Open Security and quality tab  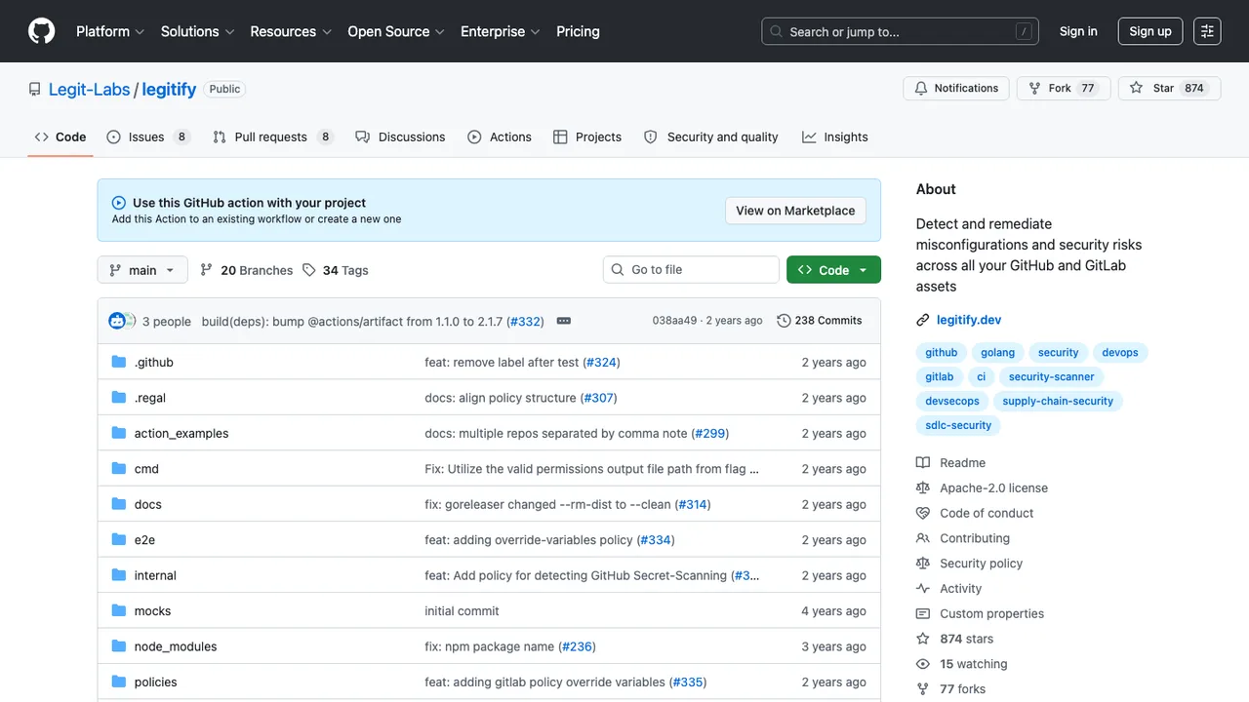coord(711,137)
